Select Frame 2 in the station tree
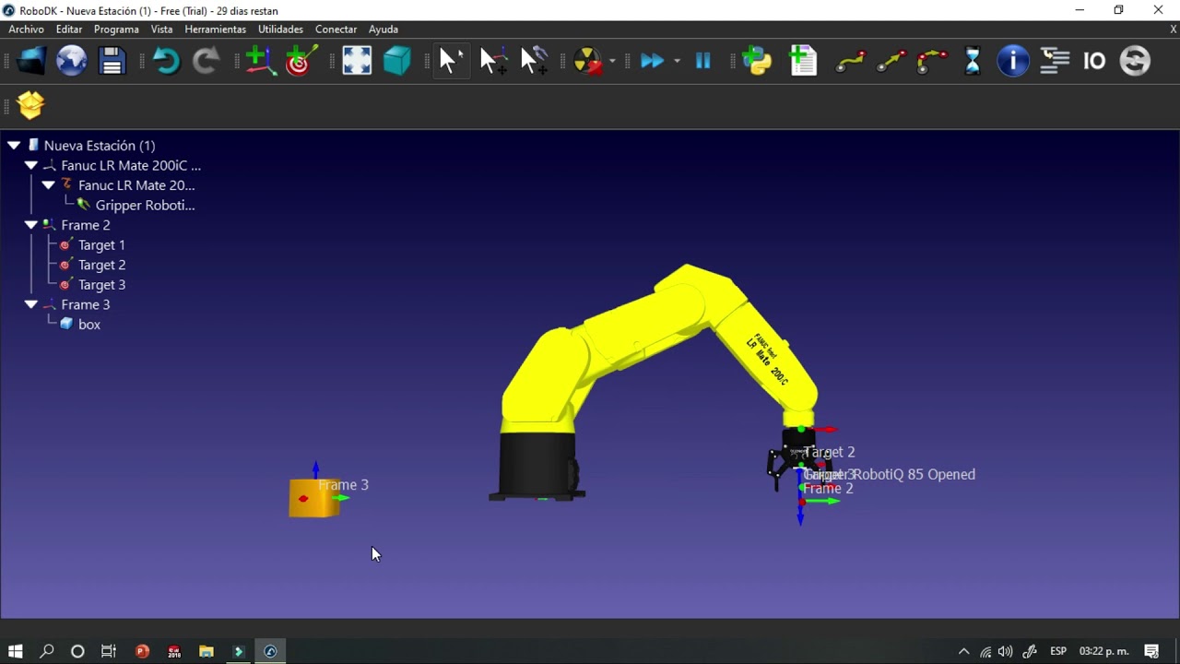The width and height of the screenshot is (1180, 664). click(x=86, y=225)
